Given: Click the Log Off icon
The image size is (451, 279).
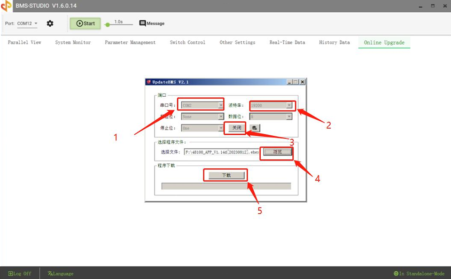Looking at the screenshot, I should pyautogui.click(x=10, y=273).
